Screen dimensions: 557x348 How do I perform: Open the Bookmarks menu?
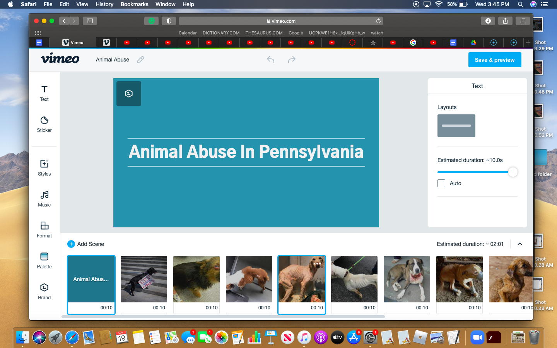pyautogui.click(x=134, y=4)
